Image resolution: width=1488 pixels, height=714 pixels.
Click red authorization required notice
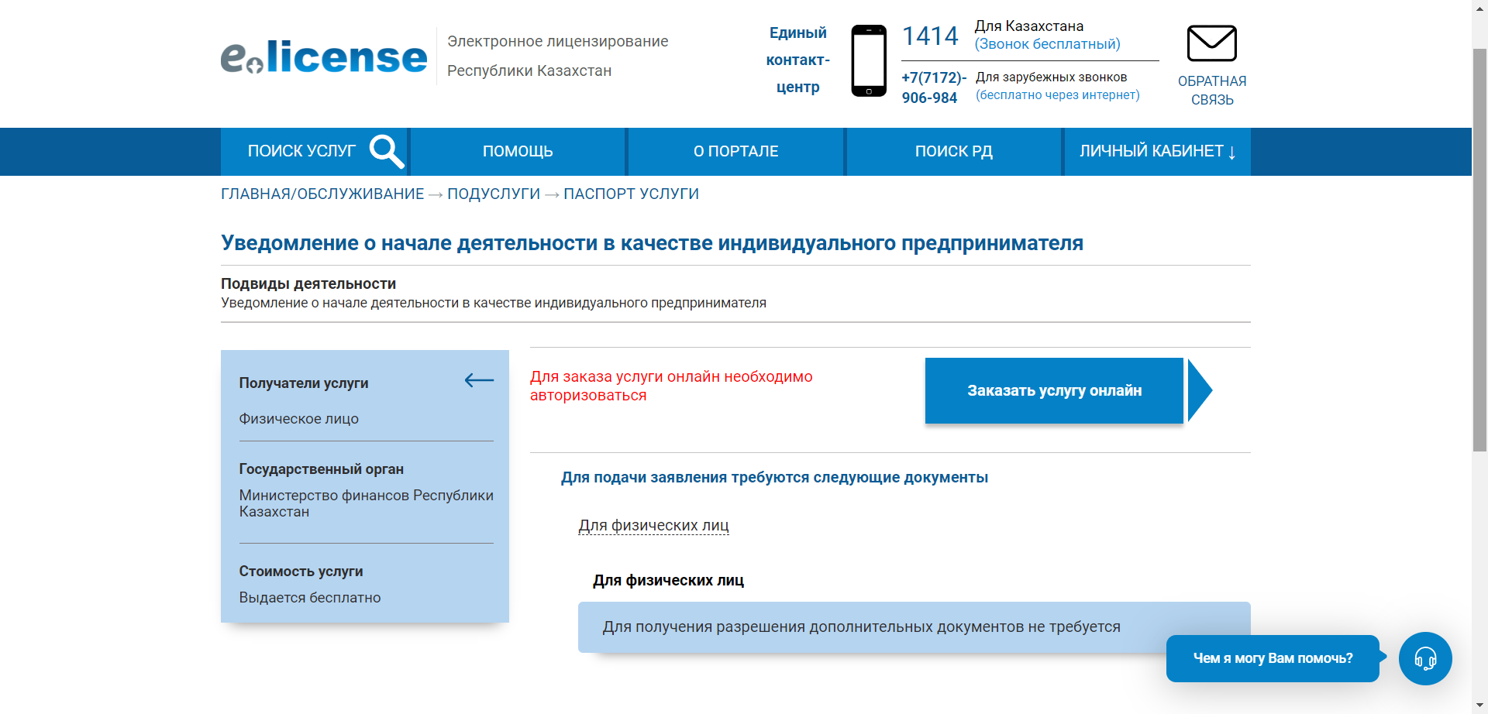point(671,386)
